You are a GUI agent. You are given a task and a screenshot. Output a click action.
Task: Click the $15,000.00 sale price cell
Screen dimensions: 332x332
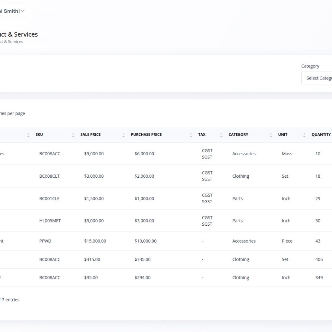[95, 241]
